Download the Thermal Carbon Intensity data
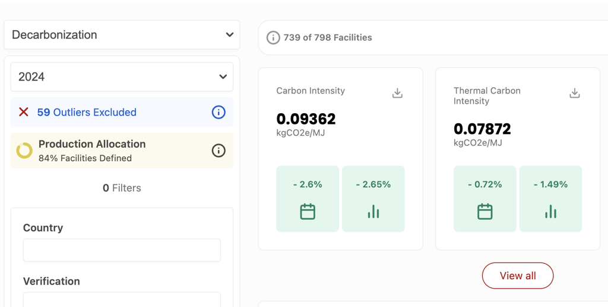 pos(575,93)
